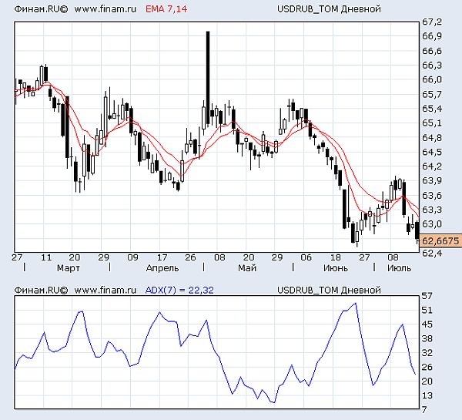
Task: Click the ADX(7) = 22,32 indicator label
Action: coord(179,290)
